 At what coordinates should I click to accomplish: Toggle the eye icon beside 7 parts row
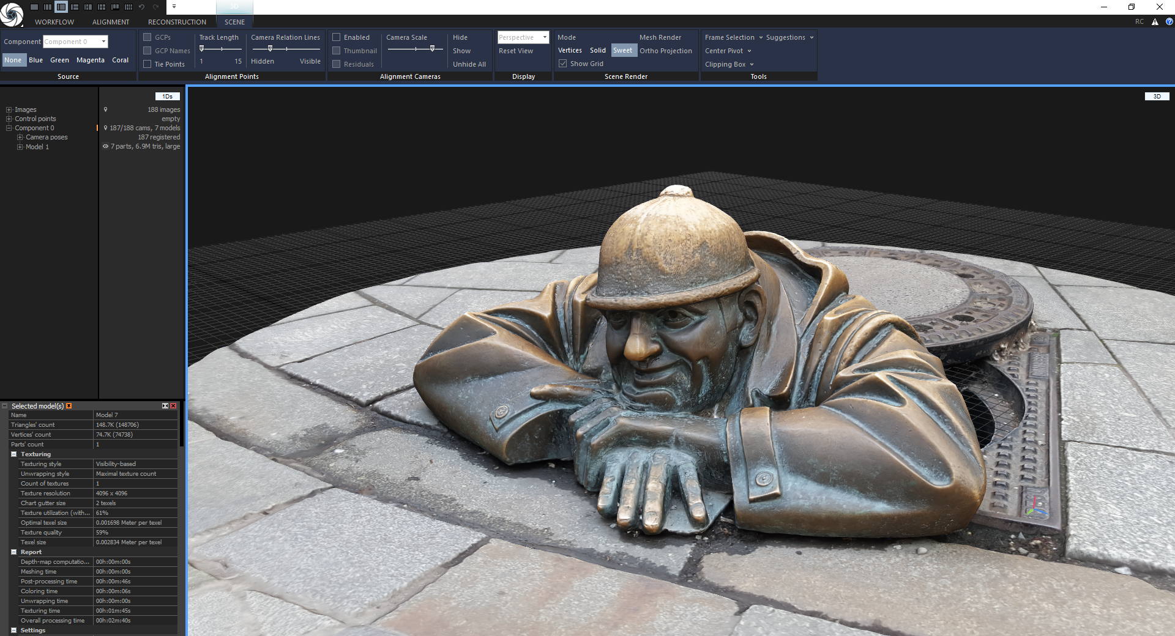pos(105,146)
